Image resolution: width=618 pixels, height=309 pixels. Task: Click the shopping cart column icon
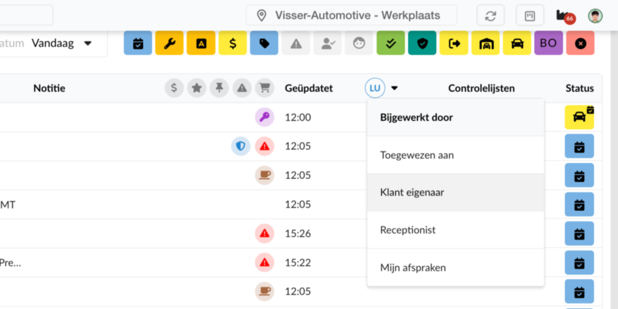[x=265, y=88]
